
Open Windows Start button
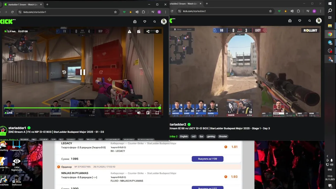pos(330,3)
